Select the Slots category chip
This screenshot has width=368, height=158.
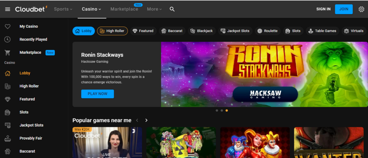pyautogui.click(x=293, y=31)
